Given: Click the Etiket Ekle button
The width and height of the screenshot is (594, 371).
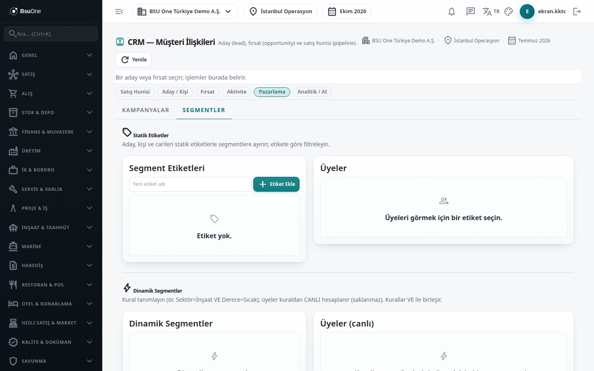Looking at the screenshot, I should pos(276,184).
